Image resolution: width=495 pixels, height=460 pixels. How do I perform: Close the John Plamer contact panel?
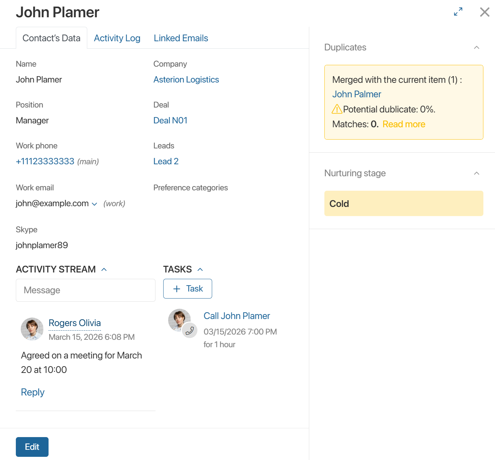pos(484,12)
